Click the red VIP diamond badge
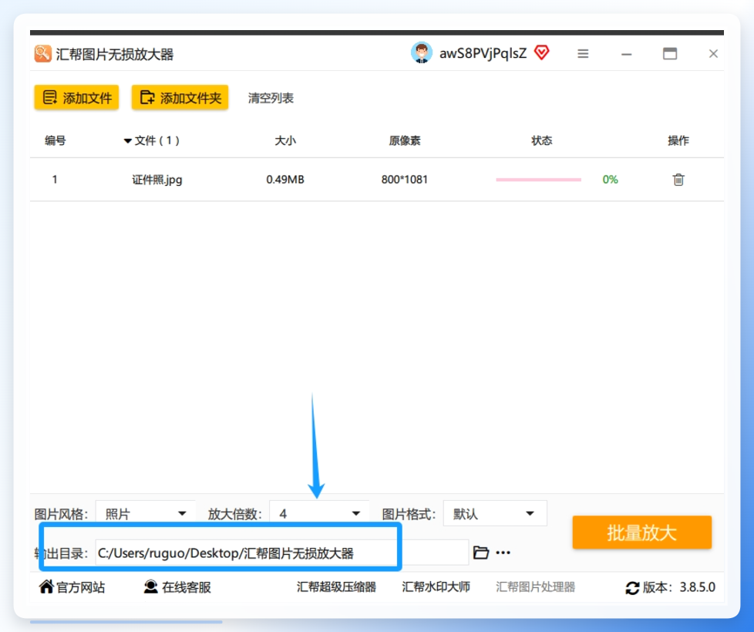This screenshot has height=632, width=754. [542, 52]
